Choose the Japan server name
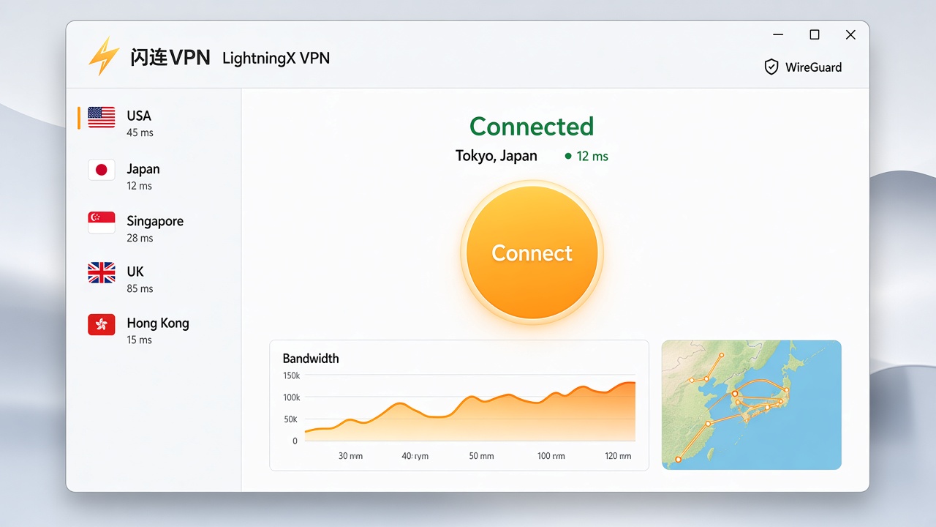The width and height of the screenshot is (936, 527). pos(143,169)
